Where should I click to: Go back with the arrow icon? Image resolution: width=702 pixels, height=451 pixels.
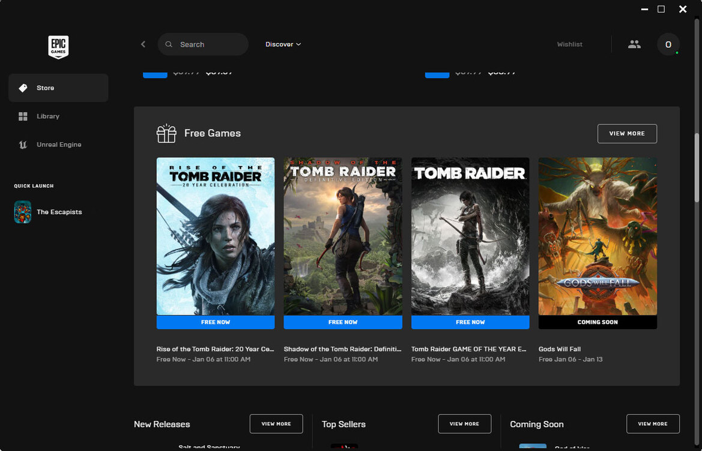tap(144, 44)
